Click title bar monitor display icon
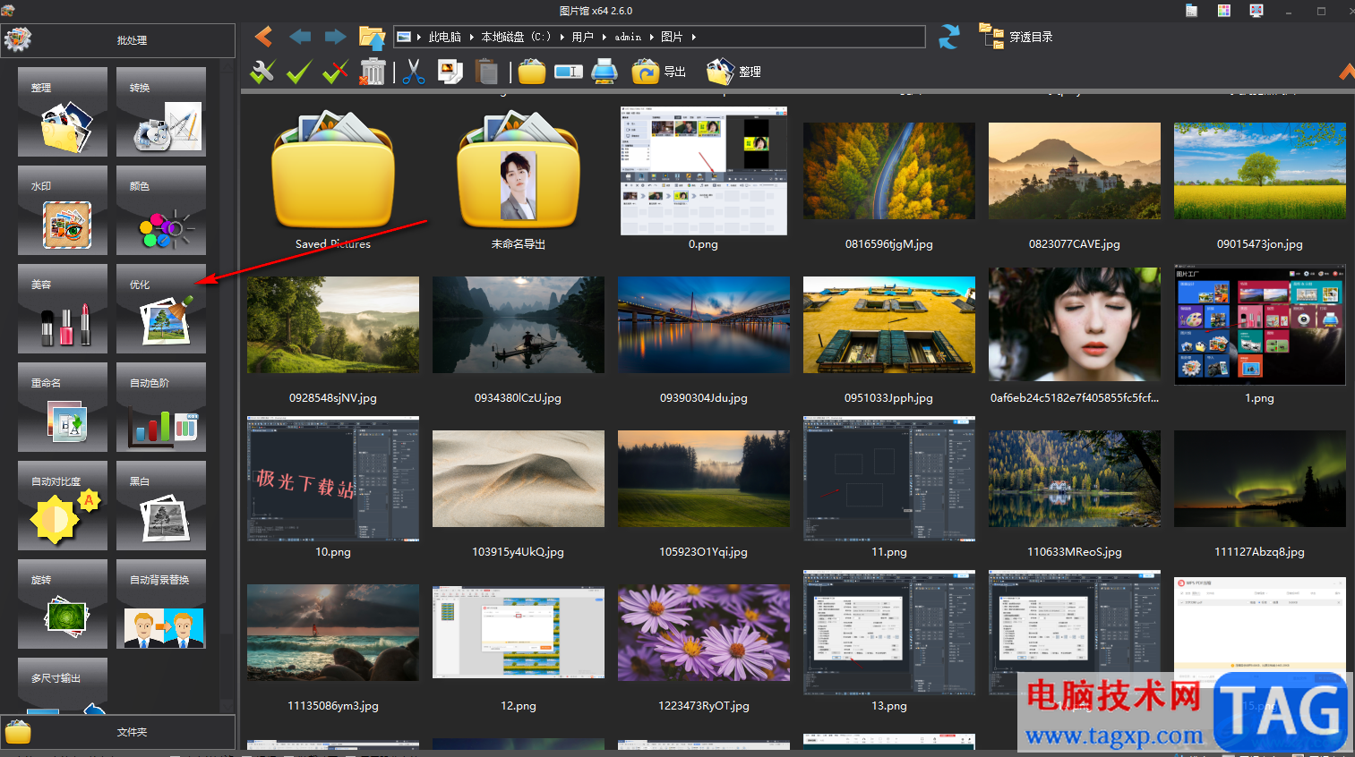This screenshot has height=757, width=1355. [x=1256, y=11]
